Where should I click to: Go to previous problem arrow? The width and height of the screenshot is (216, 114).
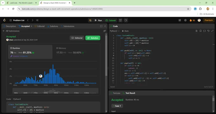tap(28, 20)
